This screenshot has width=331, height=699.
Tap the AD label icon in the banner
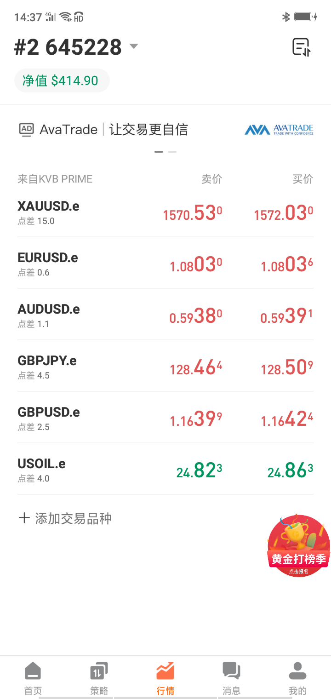point(27,129)
